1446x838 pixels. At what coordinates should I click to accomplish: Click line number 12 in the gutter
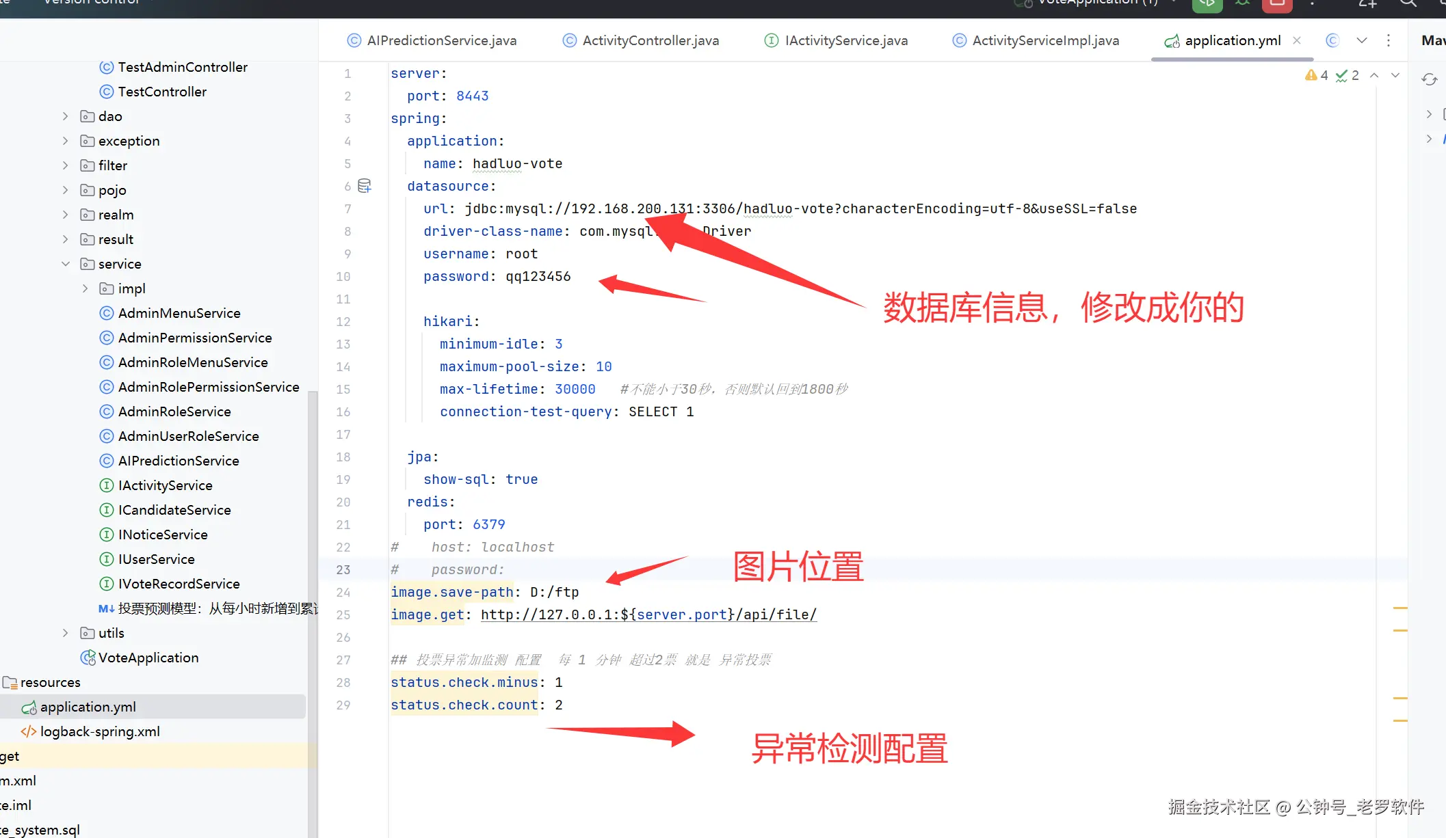click(343, 321)
